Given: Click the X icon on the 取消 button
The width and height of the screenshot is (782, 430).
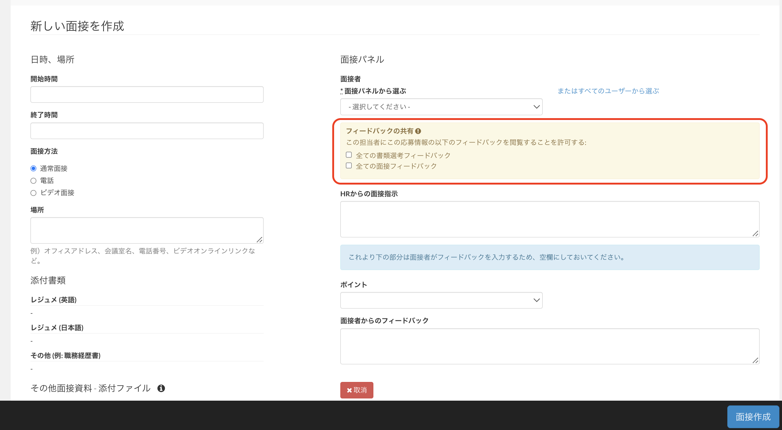Looking at the screenshot, I should (349, 390).
